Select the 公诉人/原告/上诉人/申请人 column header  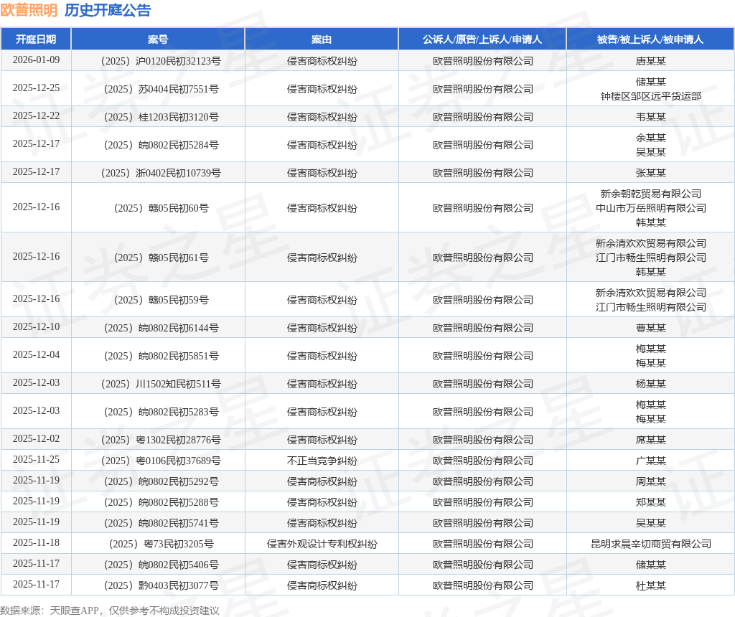[482, 39]
